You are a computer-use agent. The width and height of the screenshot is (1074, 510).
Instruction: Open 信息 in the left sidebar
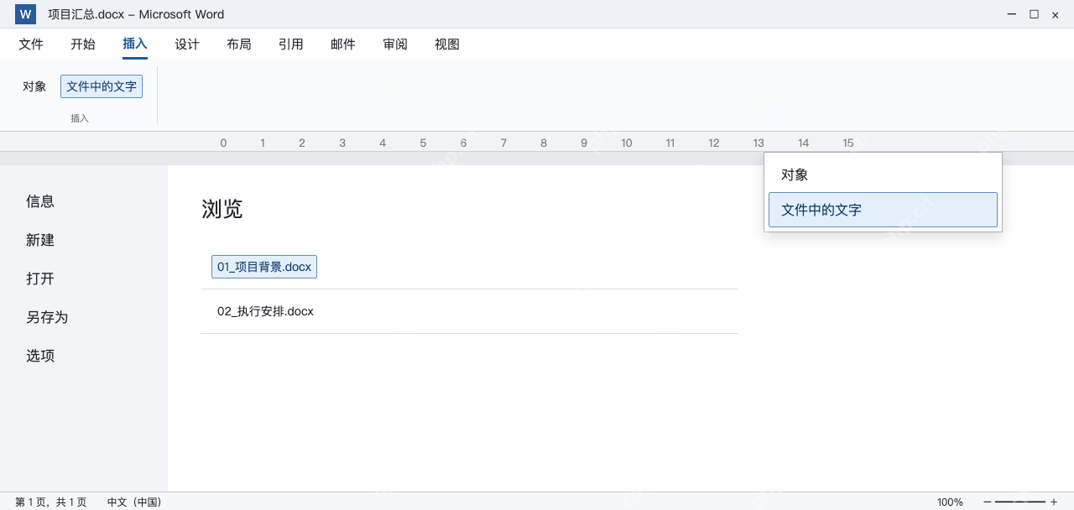[40, 201]
